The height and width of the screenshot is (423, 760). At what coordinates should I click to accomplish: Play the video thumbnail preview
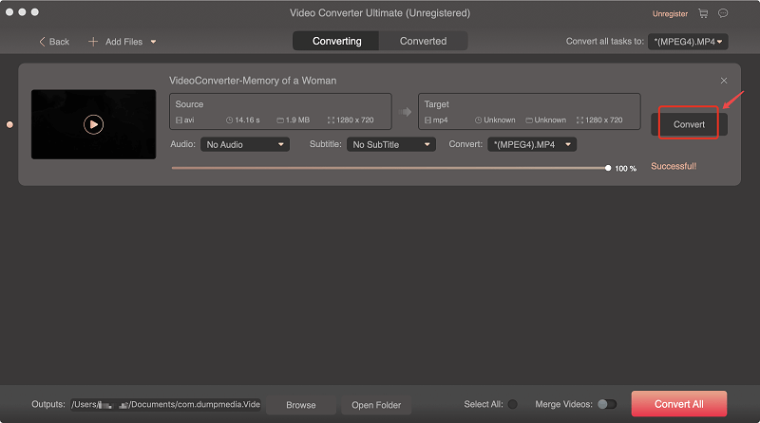coord(93,123)
